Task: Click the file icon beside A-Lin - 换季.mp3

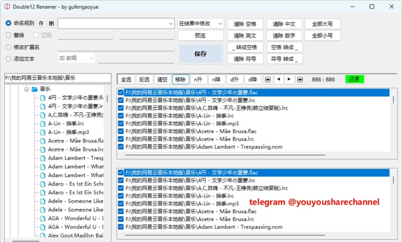Action: pos(43,132)
